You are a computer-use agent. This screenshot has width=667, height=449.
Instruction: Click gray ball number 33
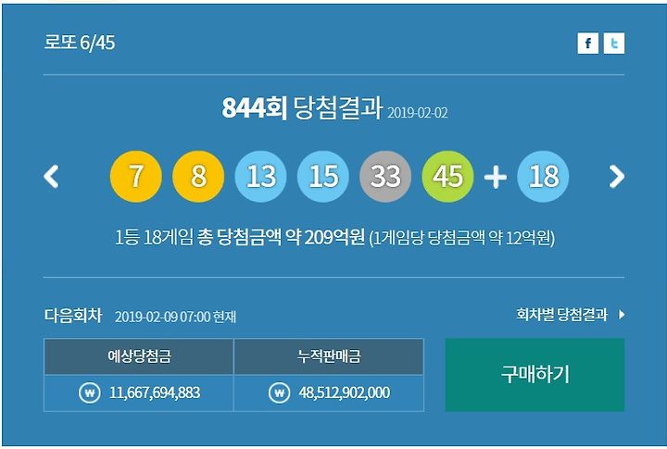click(x=385, y=176)
